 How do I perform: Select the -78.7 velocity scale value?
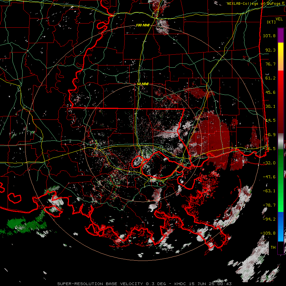point(269,205)
